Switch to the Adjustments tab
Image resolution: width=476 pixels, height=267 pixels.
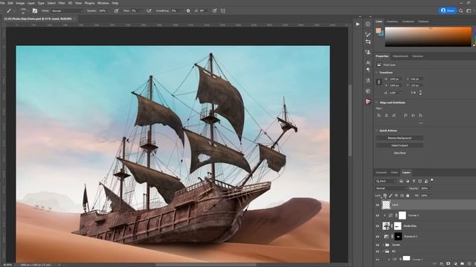click(x=400, y=56)
